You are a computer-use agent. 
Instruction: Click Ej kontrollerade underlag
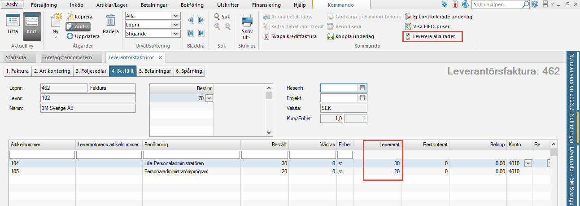click(x=438, y=17)
